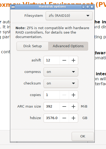Increase copies count with plus button
Viewport: 106px width, 149px height.
73,95
